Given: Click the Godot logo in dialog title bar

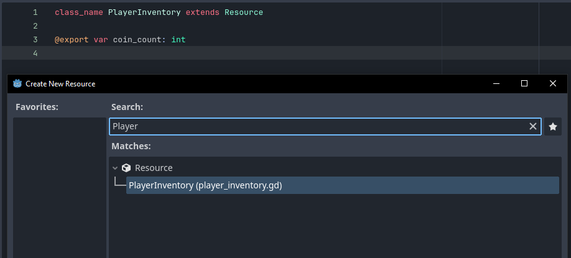Looking at the screenshot, I should pyautogui.click(x=17, y=84).
